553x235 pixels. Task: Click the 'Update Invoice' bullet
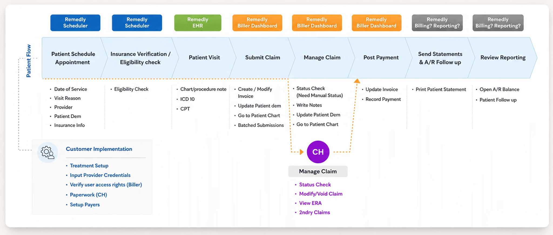tap(382, 89)
